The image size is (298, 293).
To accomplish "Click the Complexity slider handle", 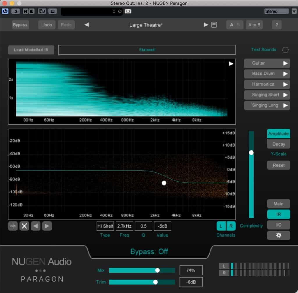I will coord(251,152).
